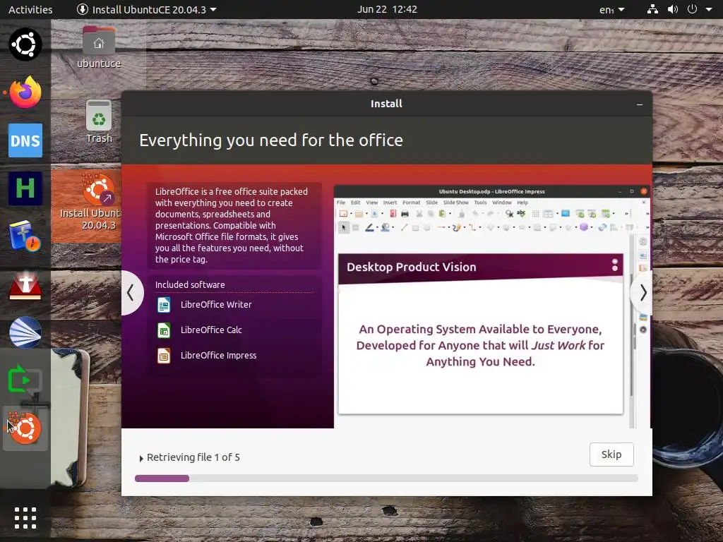Click the LibreOffice Calc text
Image resolution: width=723 pixels, height=542 pixels.
pyautogui.click(x=211, y=330)
